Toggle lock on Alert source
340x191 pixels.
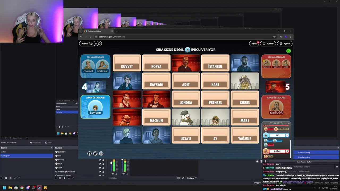pos(103,168)
